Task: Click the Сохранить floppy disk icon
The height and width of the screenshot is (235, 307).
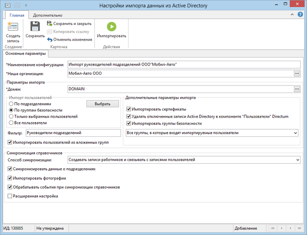Action: coord(35,26)
